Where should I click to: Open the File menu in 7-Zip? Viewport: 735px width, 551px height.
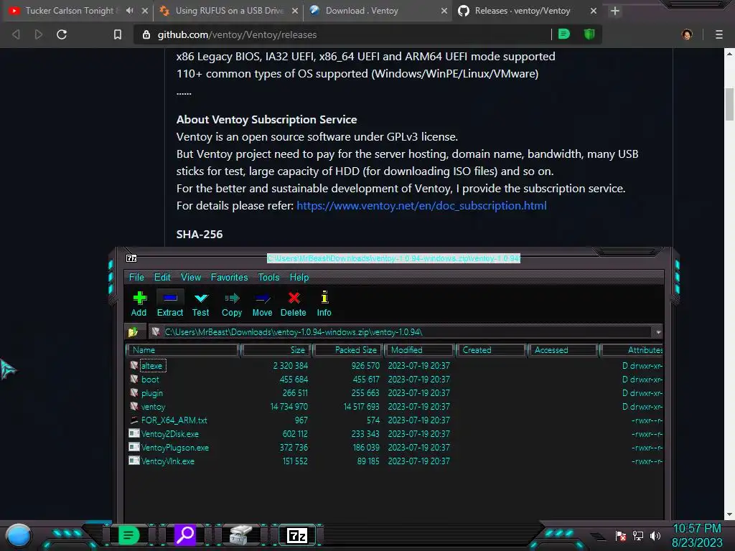(136, 278)
